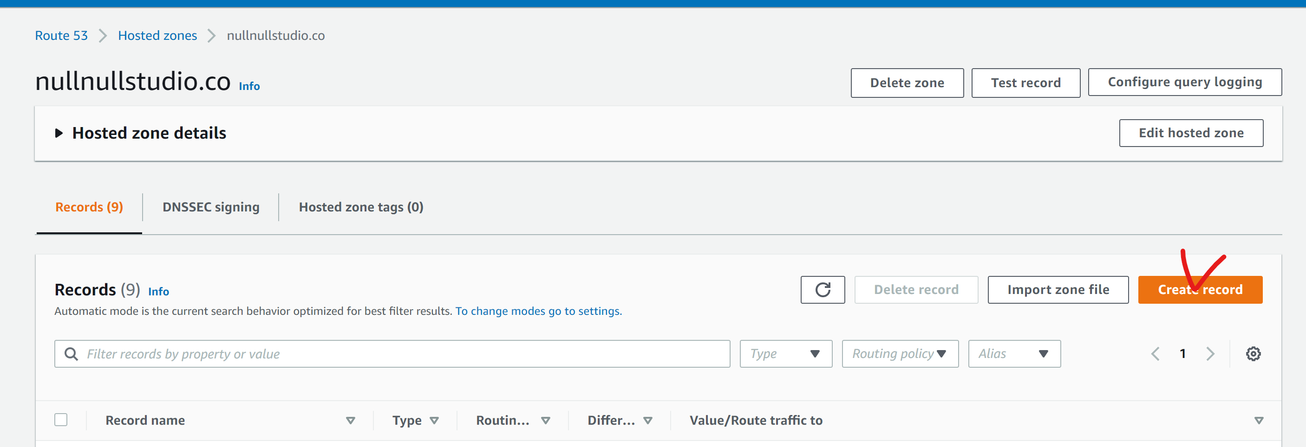
Task: Switch to the Records (9) tab
Action: click(x=89, y=207)
